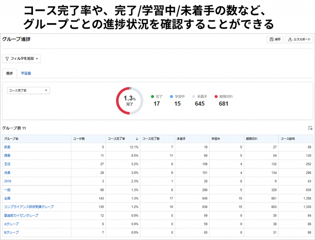Image resolution: width=315 pixels, height=240 pixels.
Task: Click the sort icon in コース完了率 header
Action: click(x=137, y=139)
